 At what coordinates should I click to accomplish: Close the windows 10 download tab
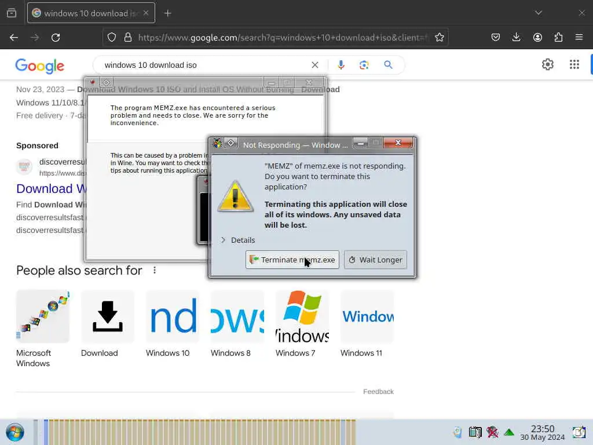coord(146,13)
